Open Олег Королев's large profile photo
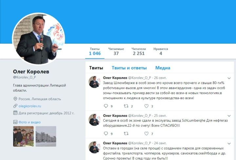The image size is (236, 160). [39, 39]
